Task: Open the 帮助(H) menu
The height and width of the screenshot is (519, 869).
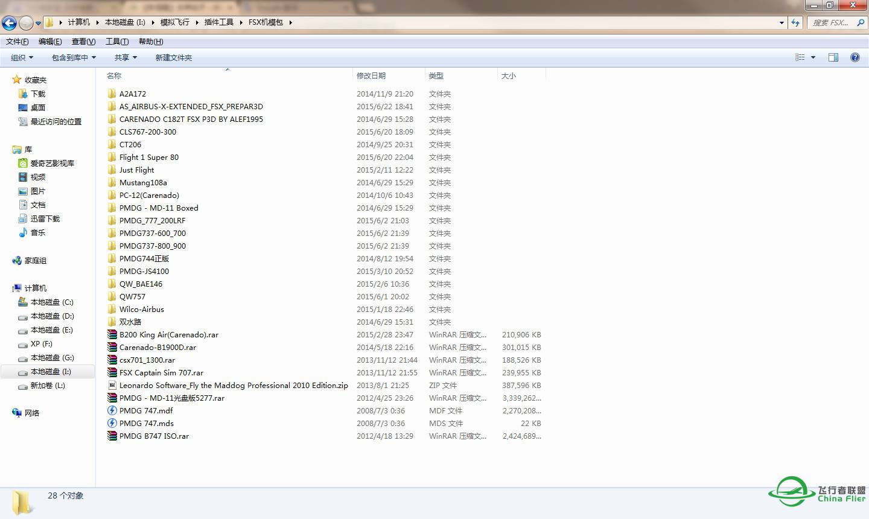Action: (x=151, y=42)
